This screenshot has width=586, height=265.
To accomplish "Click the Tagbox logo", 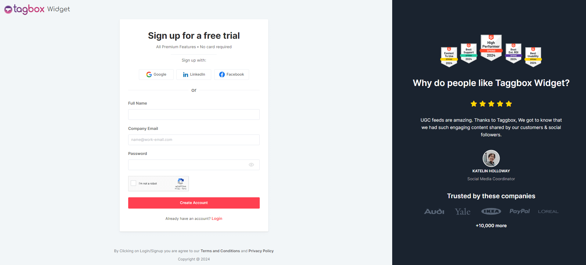I will tap(24, 9).
